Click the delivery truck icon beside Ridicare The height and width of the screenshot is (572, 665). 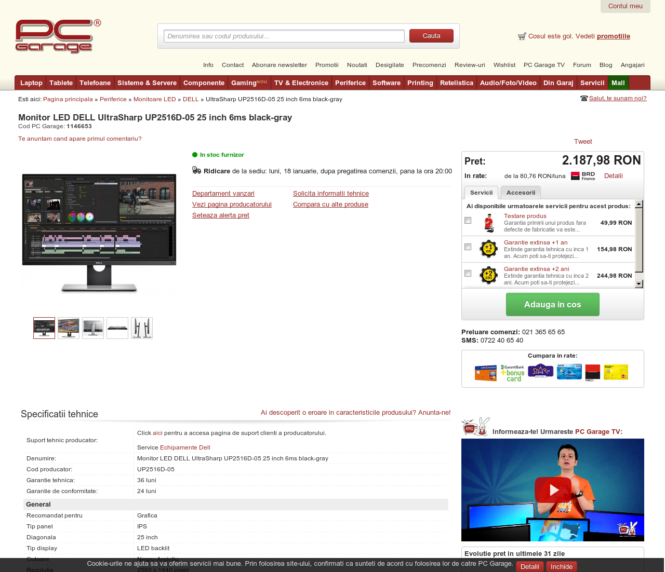pos(196,170)
